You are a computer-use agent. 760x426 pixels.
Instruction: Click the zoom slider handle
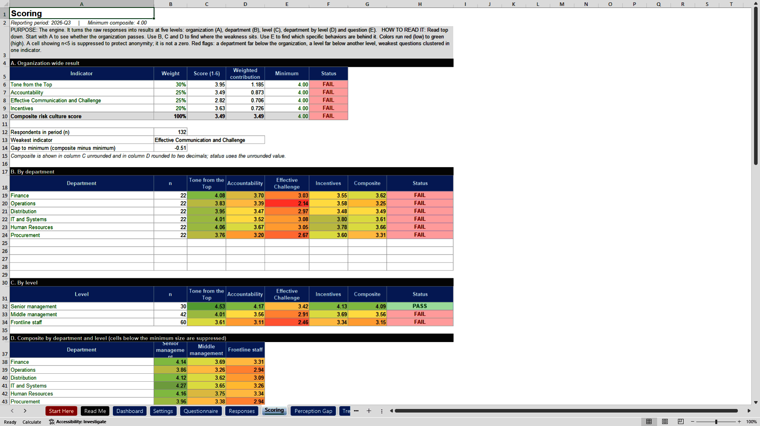(x=716, y=422)
